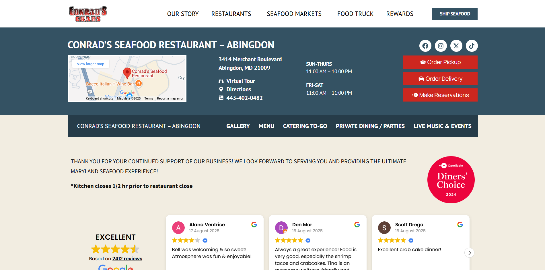Click Google icon on Alana Ventrice's review
The image size is (545, 270).
[254, 225]
